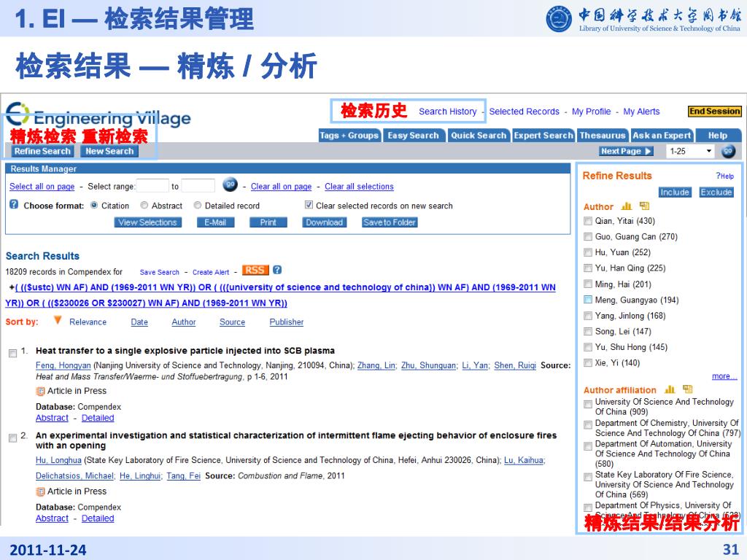This screenshot has width=747, height=560.
Task: Click the Save Search link
Action: click(x=160, y=273)
